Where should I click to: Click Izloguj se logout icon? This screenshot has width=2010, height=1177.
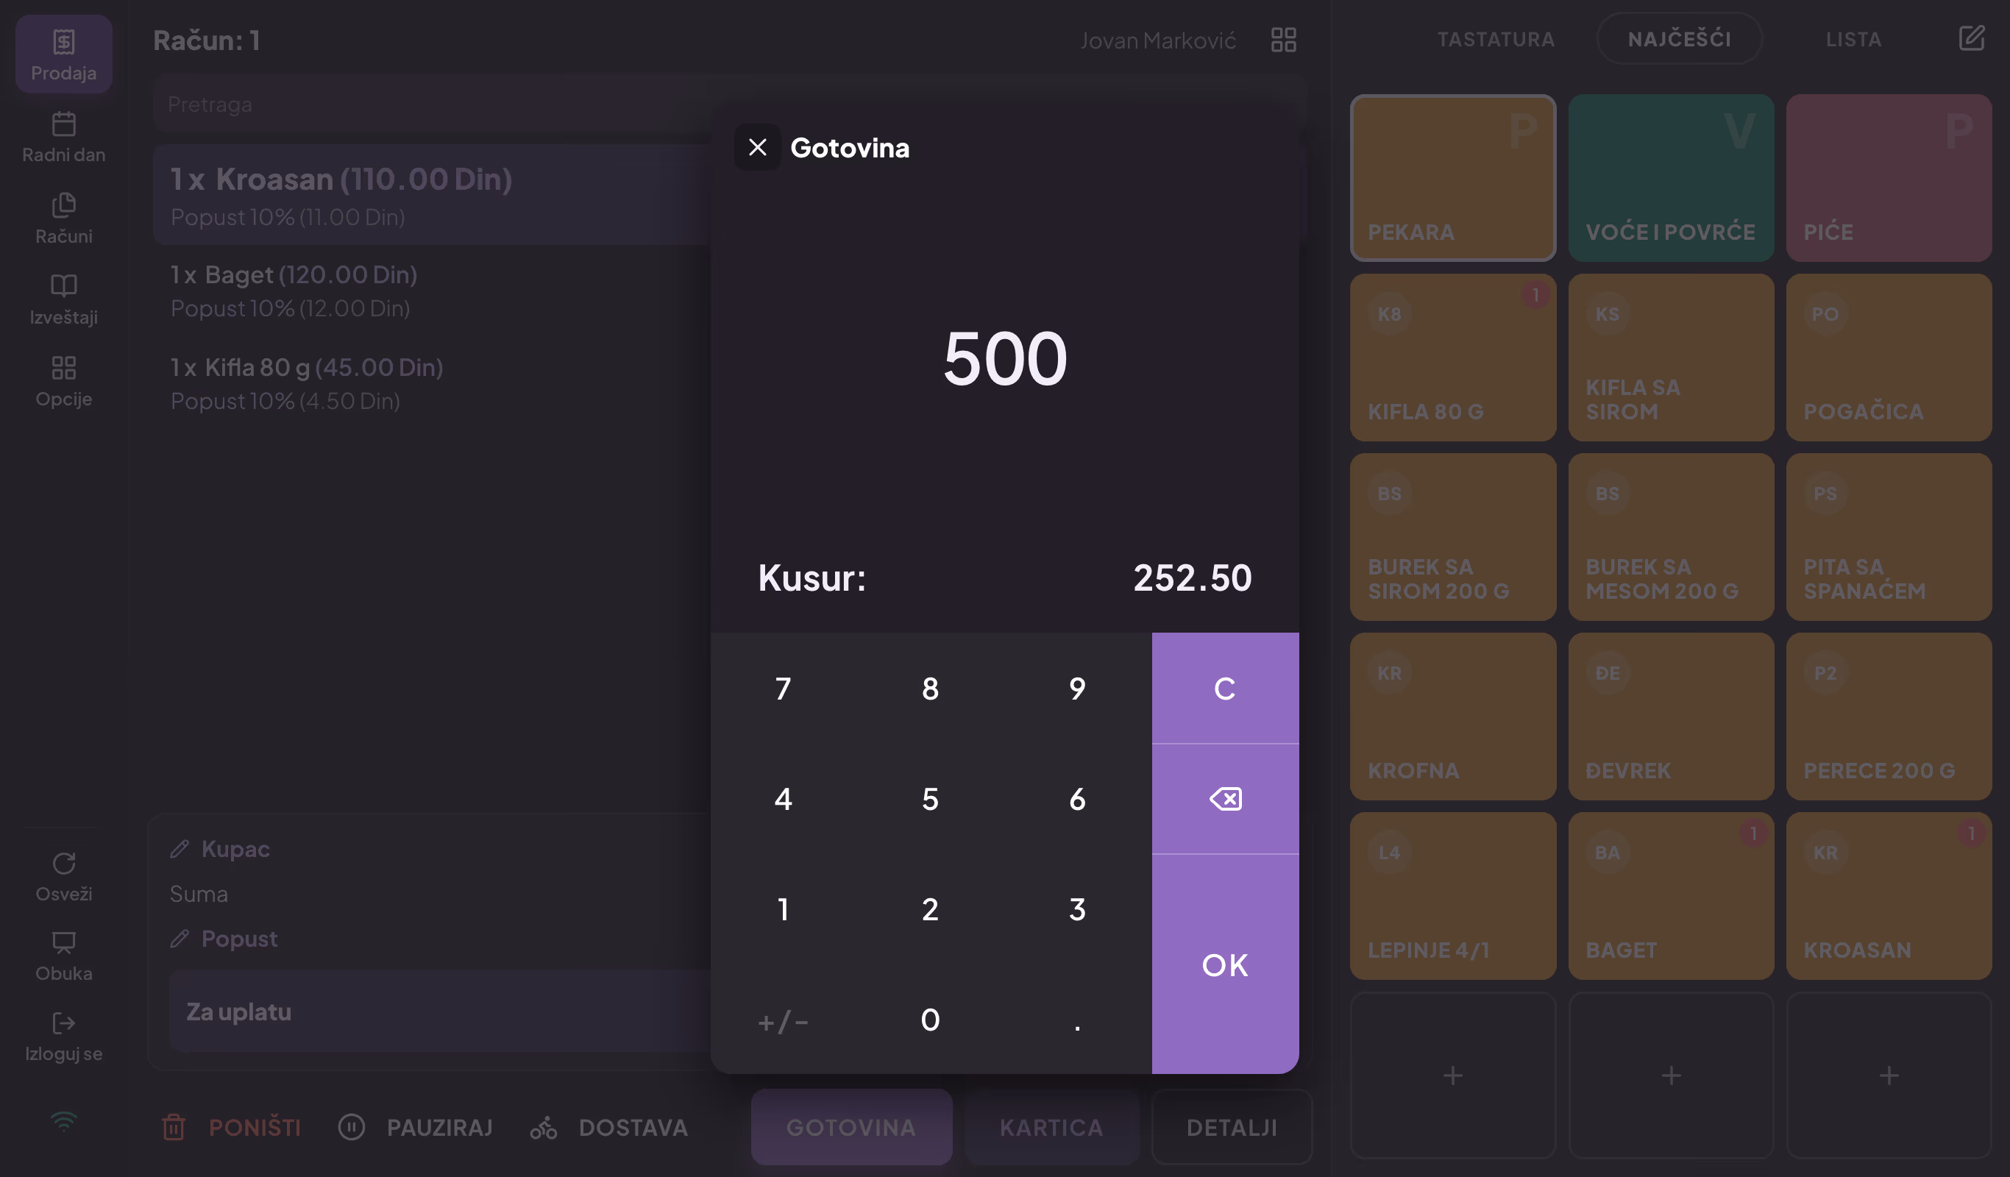pyautogui.click(x=63, y=1023)
